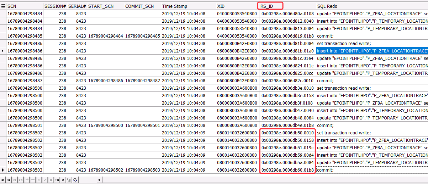Move to next record in navigator
This screenshot has width=428, height=184.
[15, 180]
